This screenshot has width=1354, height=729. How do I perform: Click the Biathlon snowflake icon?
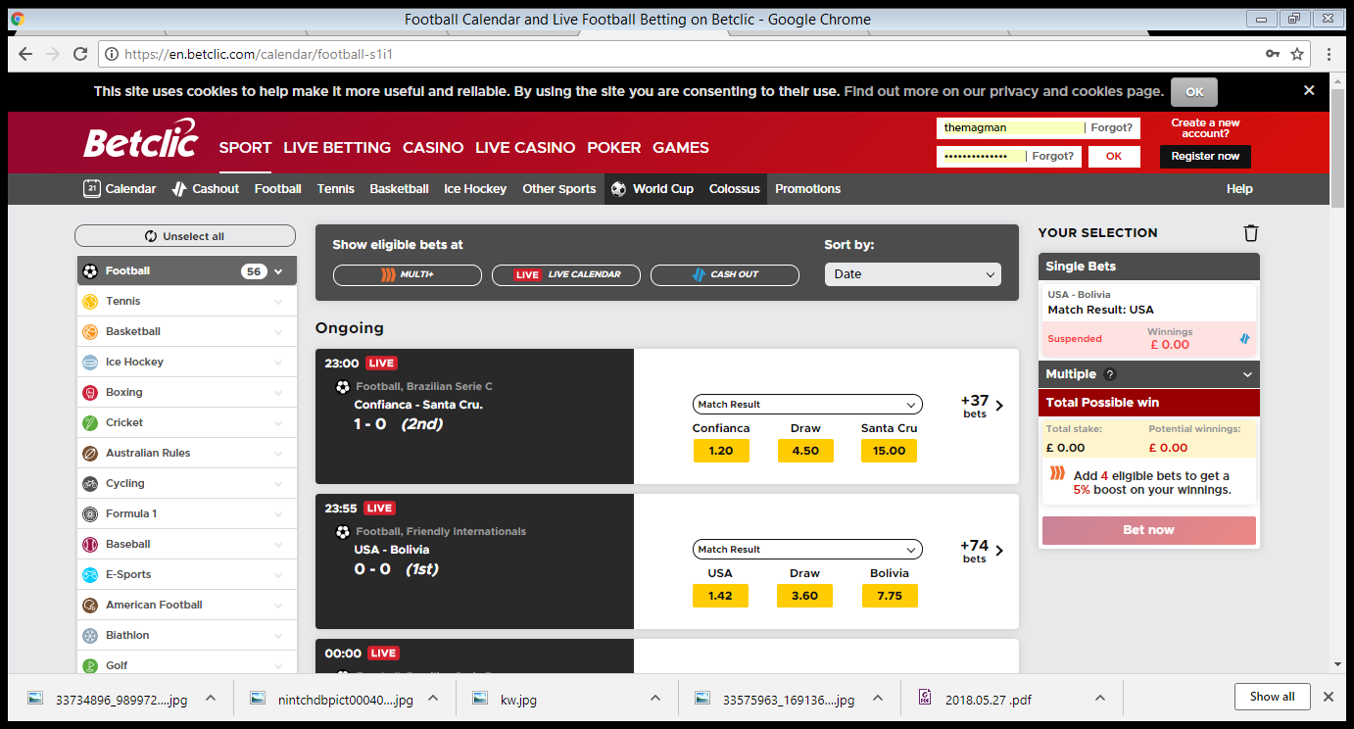tap(90, 635)
